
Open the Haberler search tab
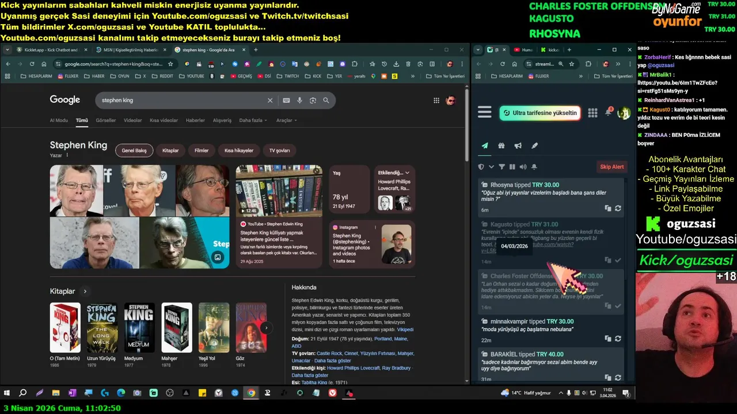pyautogui.click(x=195, y=120)
